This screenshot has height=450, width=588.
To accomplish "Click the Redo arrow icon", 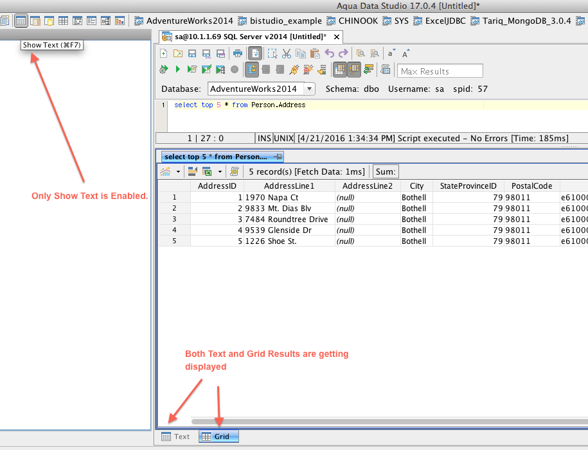I will [343, 53].
